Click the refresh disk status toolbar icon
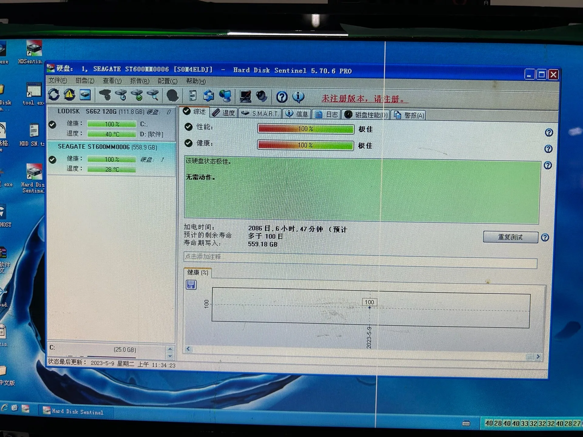 click(54, 95)
